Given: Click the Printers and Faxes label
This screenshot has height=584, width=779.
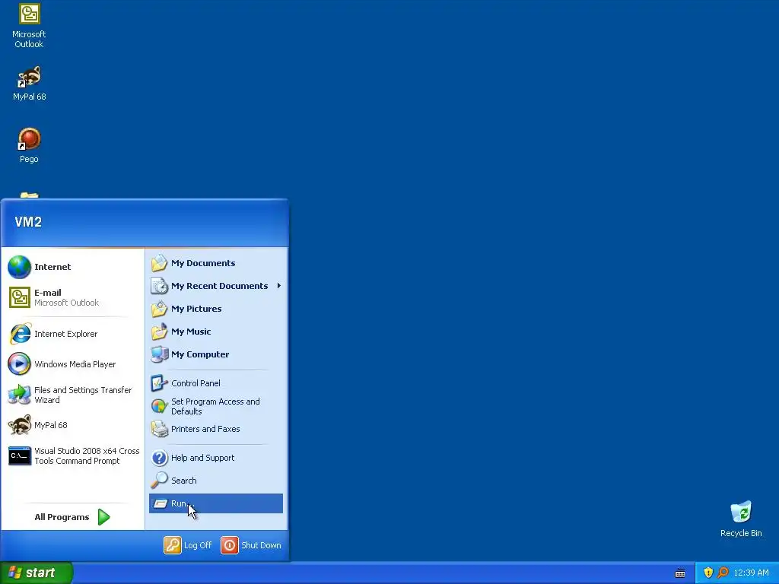Looking at the screenshot, I should pos(205,429).
